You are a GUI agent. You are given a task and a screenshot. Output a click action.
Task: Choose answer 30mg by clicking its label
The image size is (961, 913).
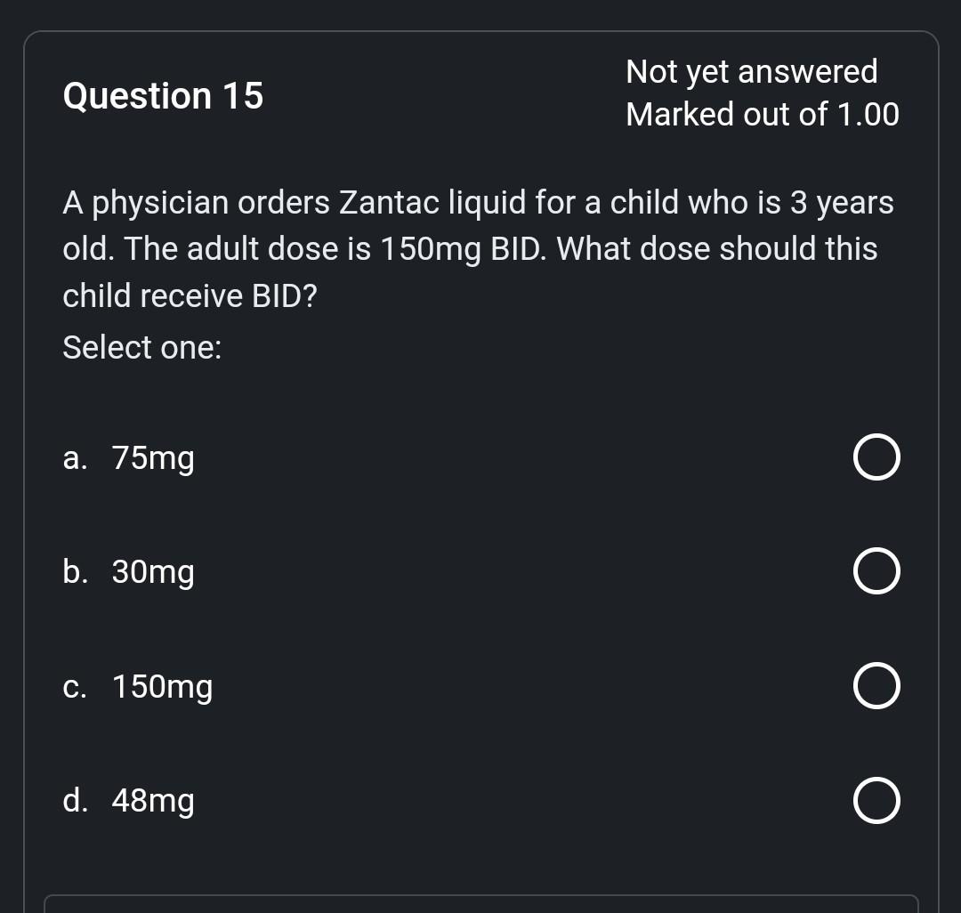(152, 572)
